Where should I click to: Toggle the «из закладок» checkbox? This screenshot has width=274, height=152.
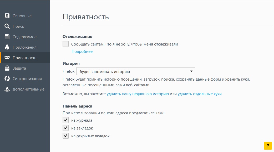pyautogui.click(x=65, y=128)
